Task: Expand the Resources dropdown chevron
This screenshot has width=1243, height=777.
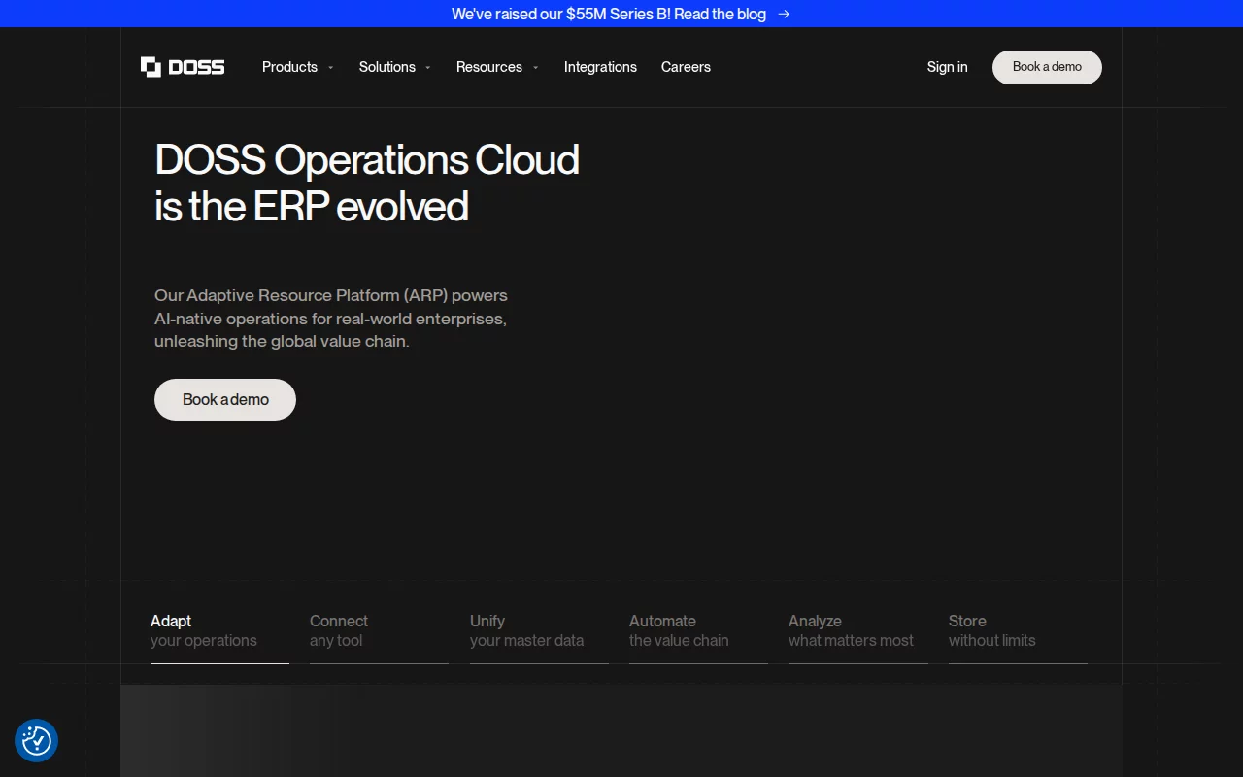Action: click(x=535, y=68)
